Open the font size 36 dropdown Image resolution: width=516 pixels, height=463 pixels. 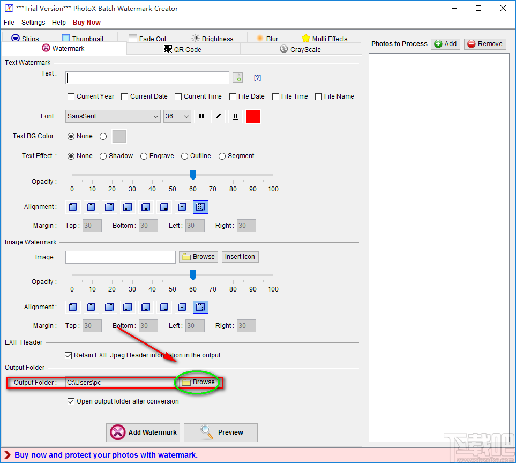(177, 116)
